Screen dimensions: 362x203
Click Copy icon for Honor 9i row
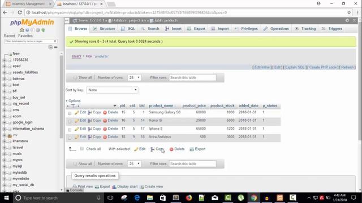(x=90, y=121)
